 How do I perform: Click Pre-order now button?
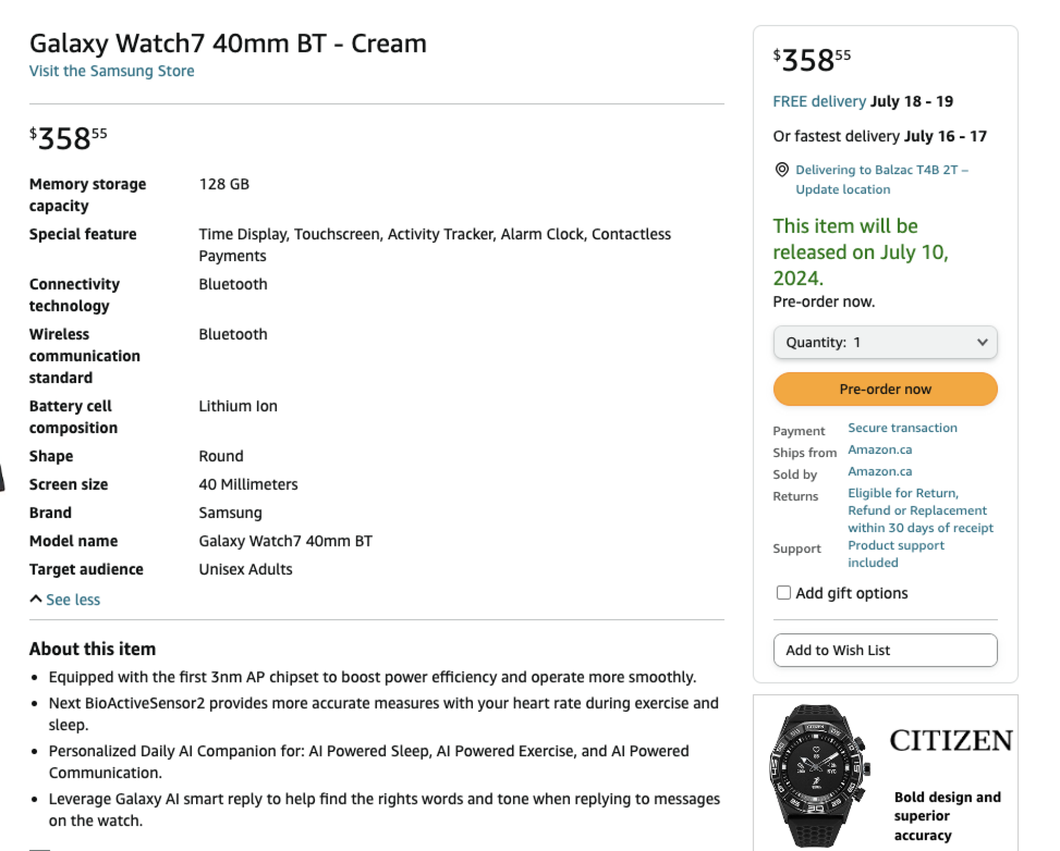(x=885, y=389)
